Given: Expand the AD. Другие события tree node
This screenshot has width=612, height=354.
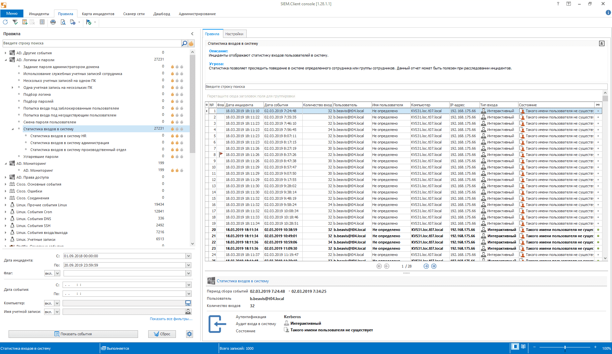Looking at the screenshot, I should tap(5, 53).
